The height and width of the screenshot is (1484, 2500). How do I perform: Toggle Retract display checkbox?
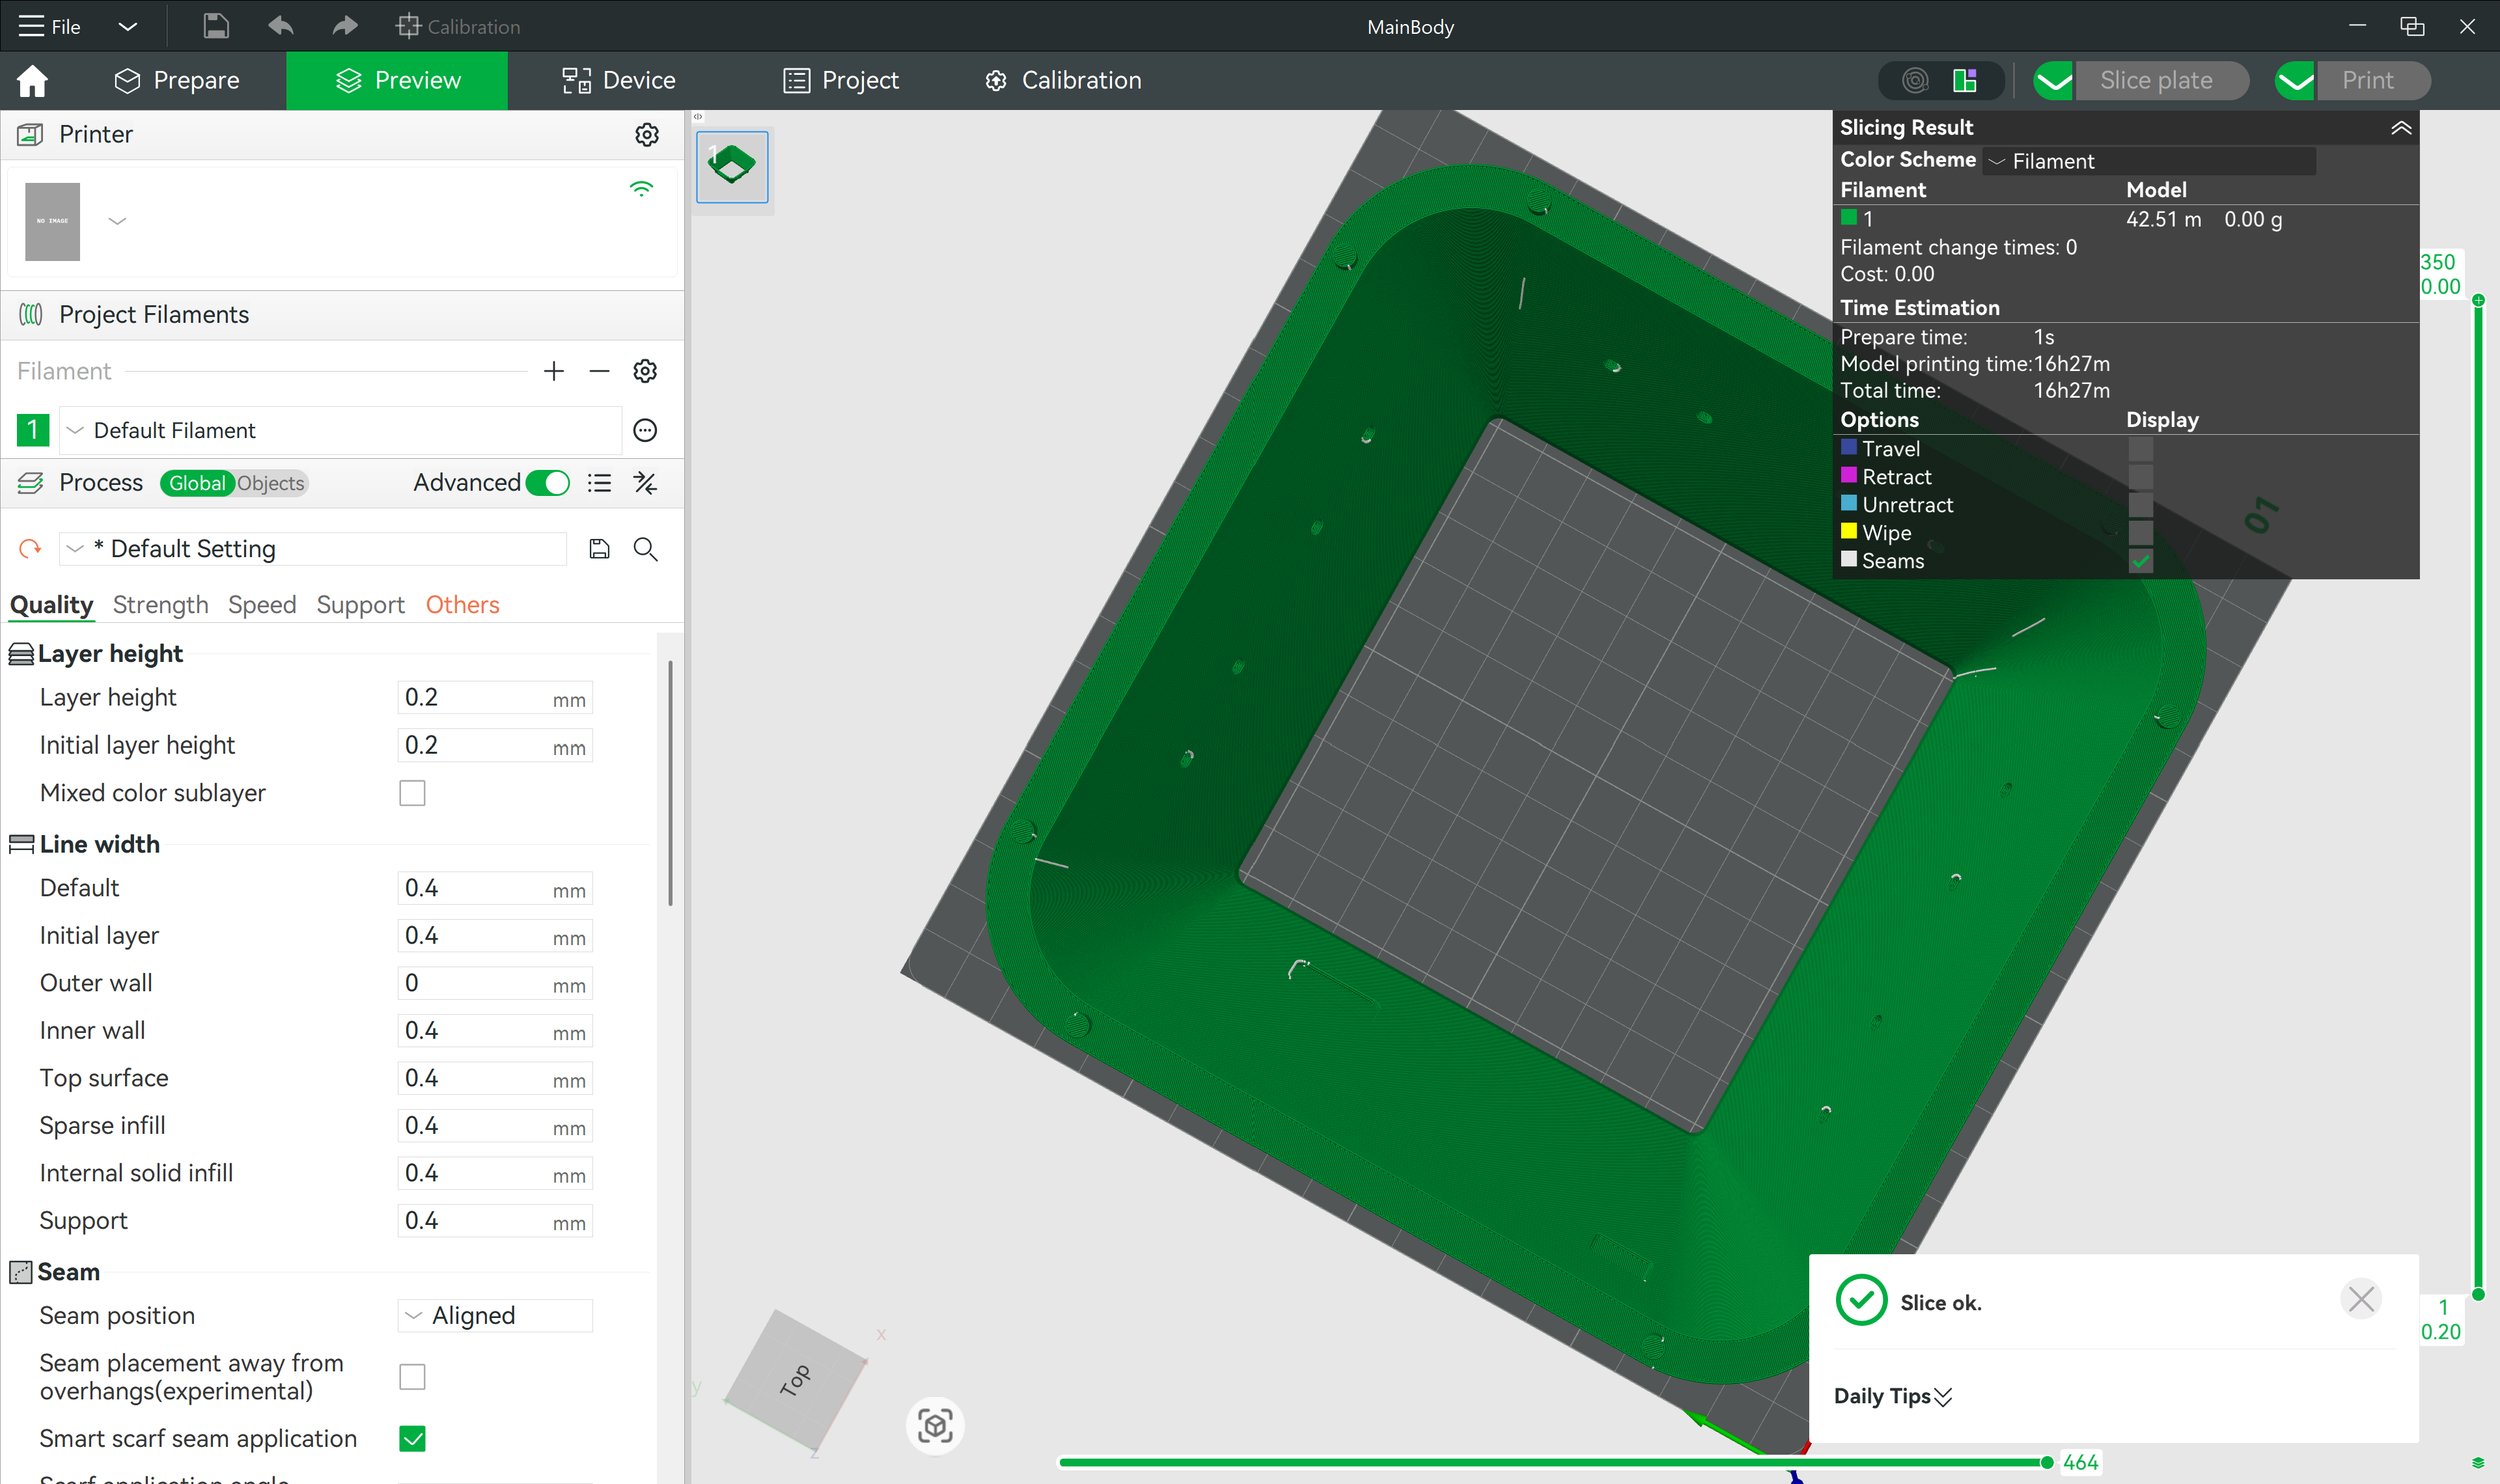pos(2141,476)
